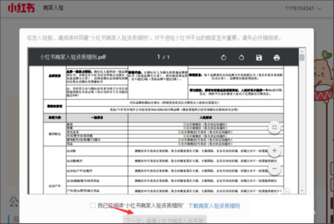Rotate PDF counterclockwise using toolbar icon
The height and width of the screenshot is (224, 334).
(241, 57)
